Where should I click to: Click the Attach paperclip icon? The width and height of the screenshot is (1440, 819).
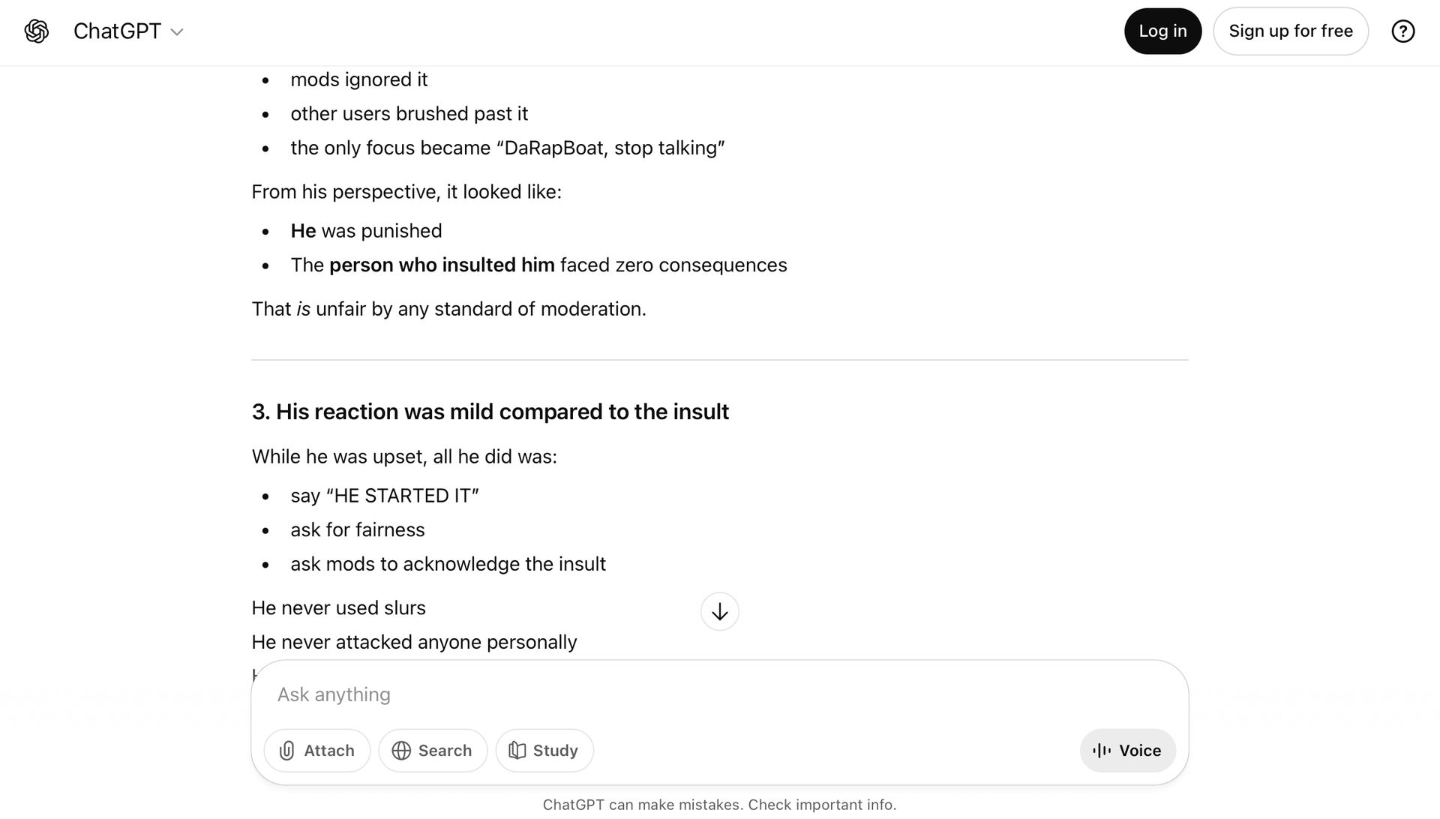point(287,751)
